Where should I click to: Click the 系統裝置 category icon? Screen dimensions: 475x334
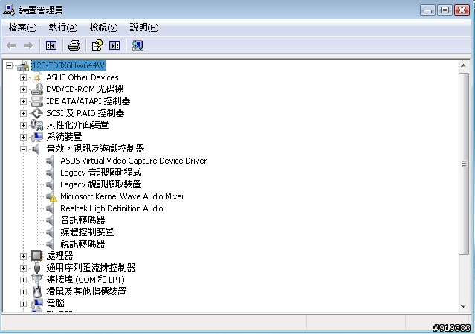[x=37, y=137]
